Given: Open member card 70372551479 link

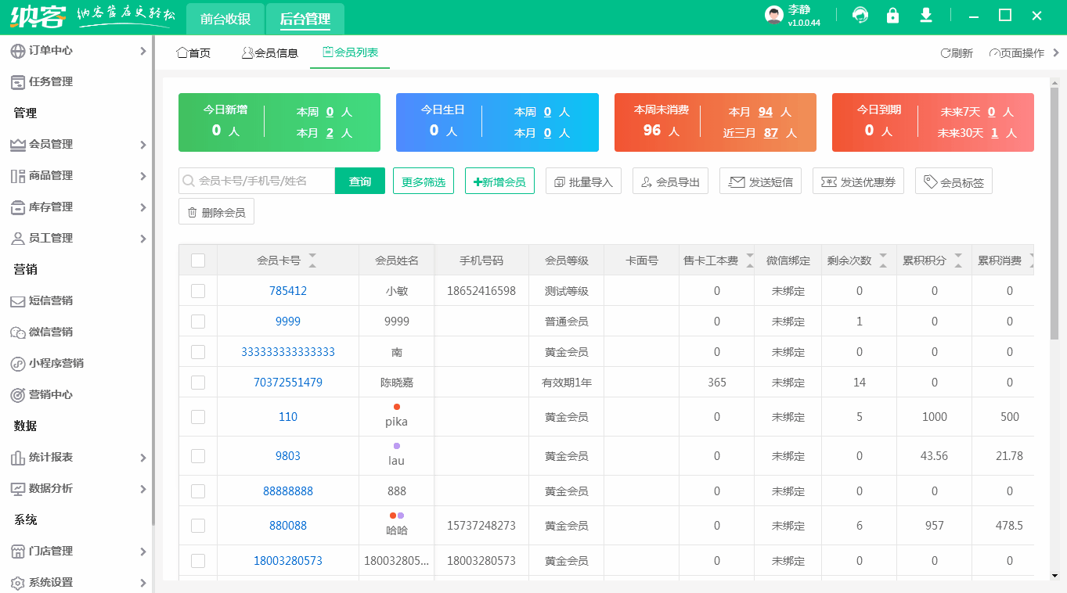Looking at the screenshot, I should (x=287, y=382).
